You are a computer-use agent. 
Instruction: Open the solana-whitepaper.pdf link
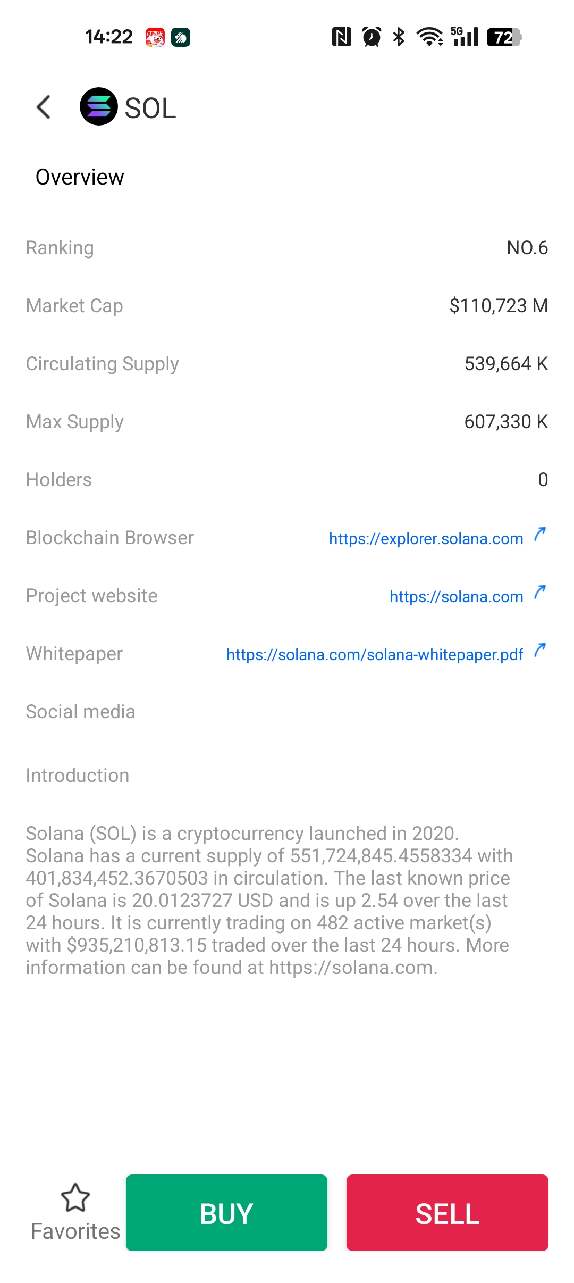click(374, 655)
